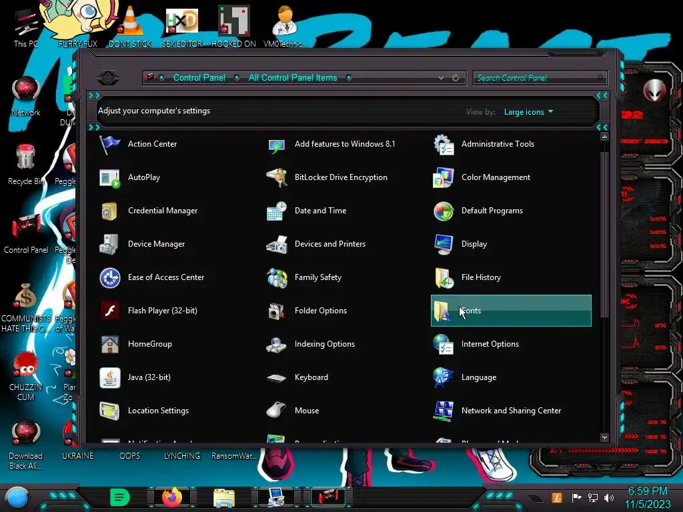Click the volume speaker tray icon
This screenshot has height=512, width=683.
[x=609, y=497]
